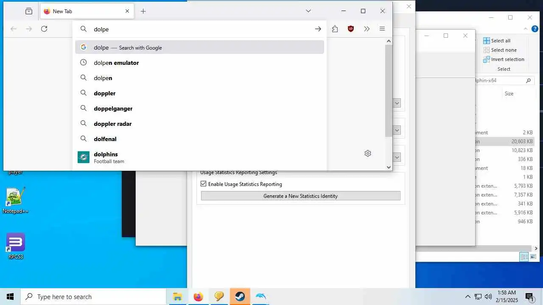Viewport: 543px width, 305px height.
Task: Choose the "dolfenal" suggestion
Action: (199, 139)
